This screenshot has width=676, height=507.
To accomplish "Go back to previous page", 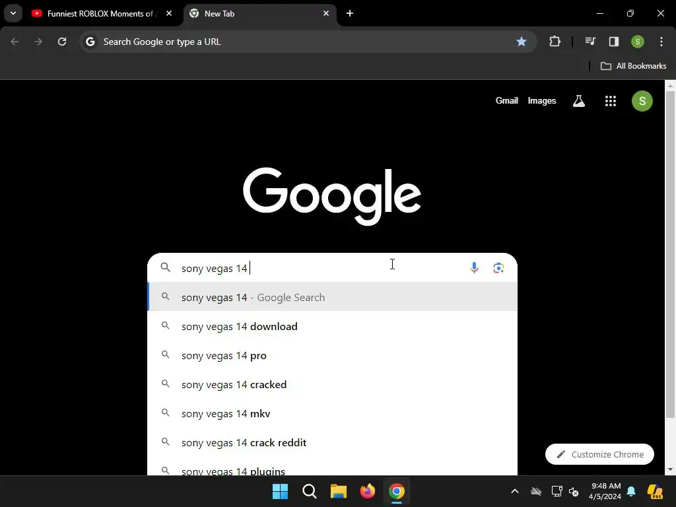I will click(x=15, y=42).
